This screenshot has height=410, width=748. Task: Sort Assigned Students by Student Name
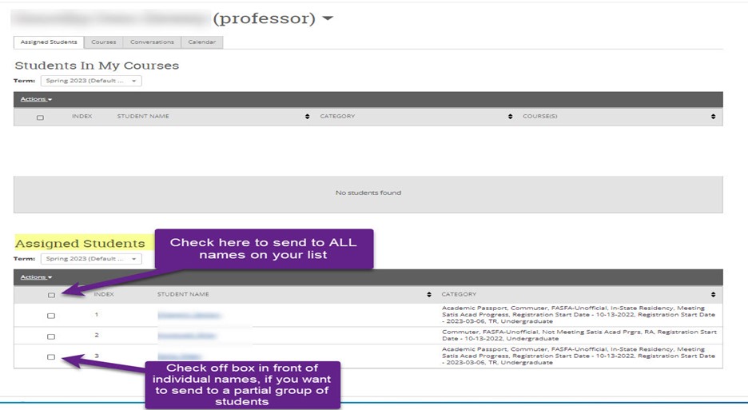click(429, 295)
